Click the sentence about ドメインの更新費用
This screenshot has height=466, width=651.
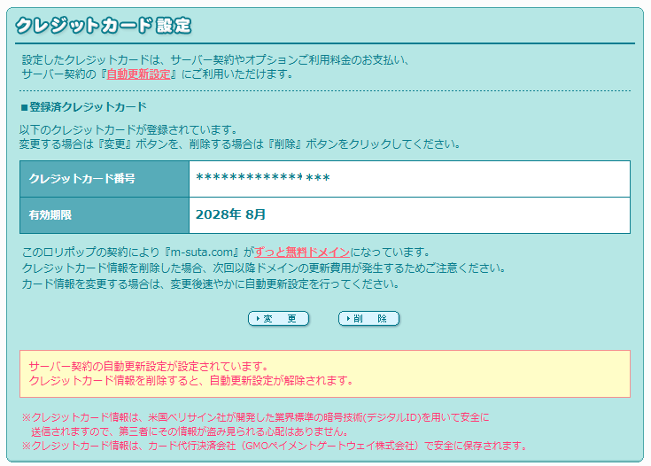pyautogui.click(x=263, y=268)
